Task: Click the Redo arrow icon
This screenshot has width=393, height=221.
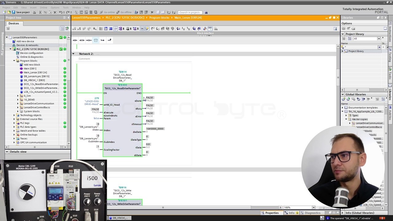Action: point(68,12)
